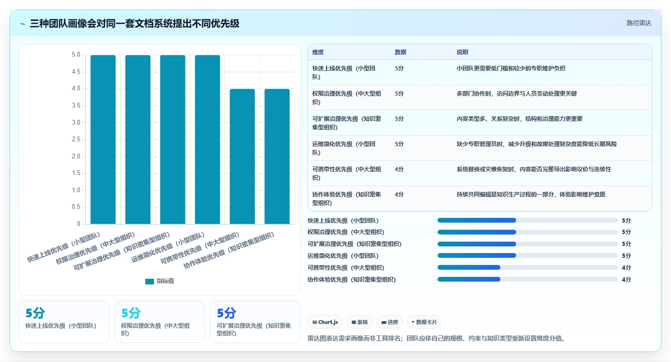Viewport: 671px width, 362px height.
Task: Click the description starting 持续共同编辑是知识生产过程
Action: 531,195
